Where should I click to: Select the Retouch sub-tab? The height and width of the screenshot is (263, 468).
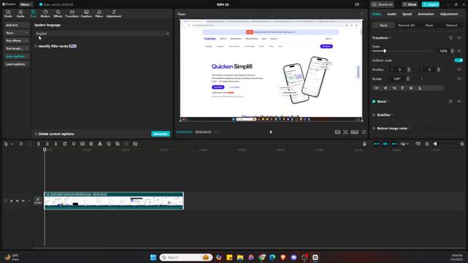click(452, 26)
